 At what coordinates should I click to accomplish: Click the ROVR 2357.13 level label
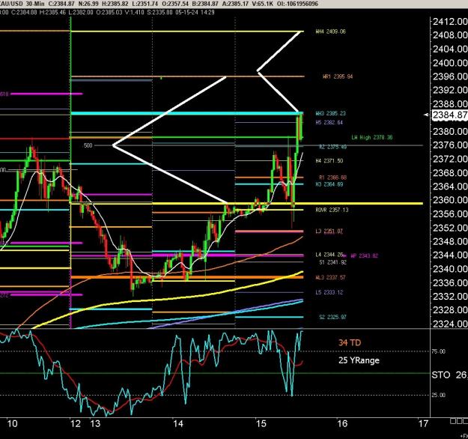click(x=332, y=210)
